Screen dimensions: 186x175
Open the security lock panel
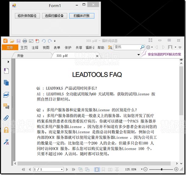pos(6,130)
